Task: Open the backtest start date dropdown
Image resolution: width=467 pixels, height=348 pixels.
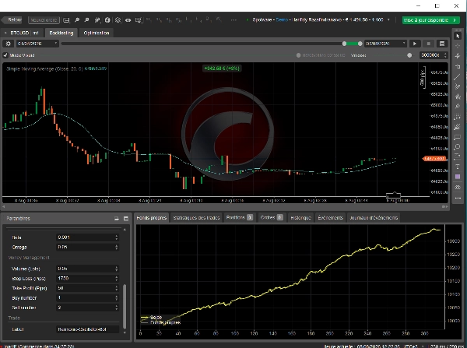Action: click(37, 44)
